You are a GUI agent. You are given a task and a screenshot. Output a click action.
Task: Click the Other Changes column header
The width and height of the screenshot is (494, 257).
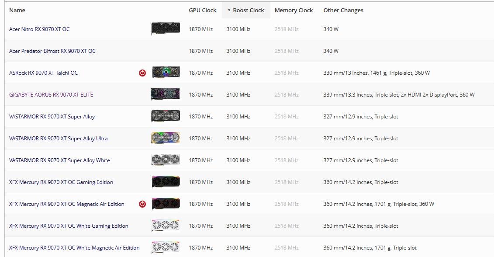(343, 10)
